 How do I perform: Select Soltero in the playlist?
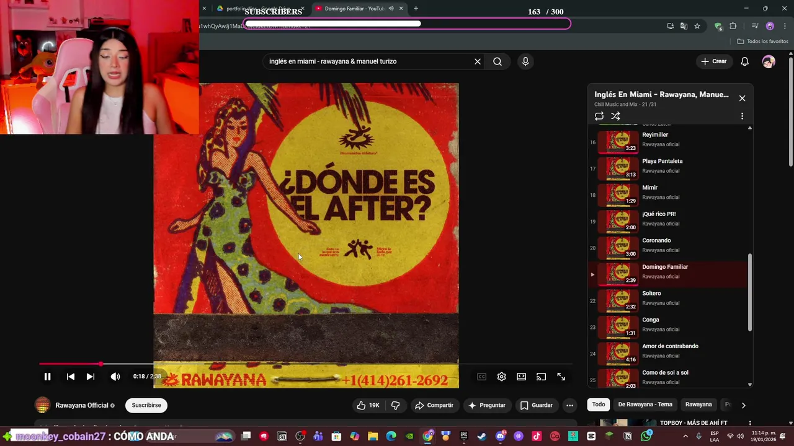(668, 300)
